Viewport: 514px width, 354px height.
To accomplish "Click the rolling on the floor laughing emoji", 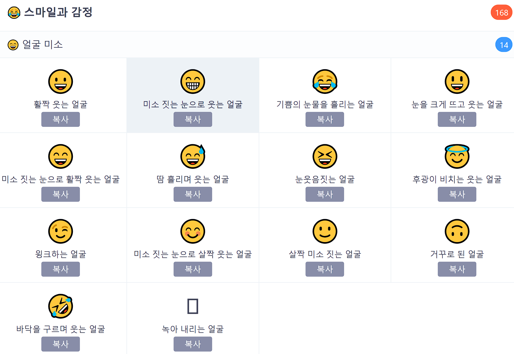I will tap(60, 306).
